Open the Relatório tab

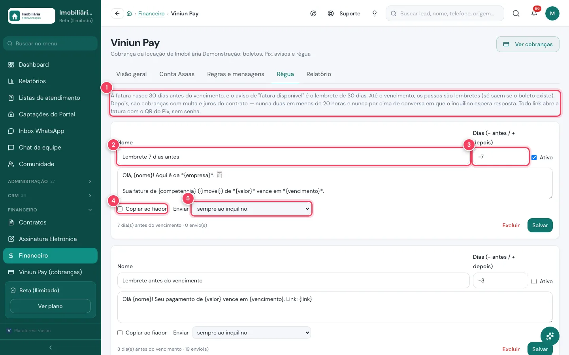[x=319, y=74]
